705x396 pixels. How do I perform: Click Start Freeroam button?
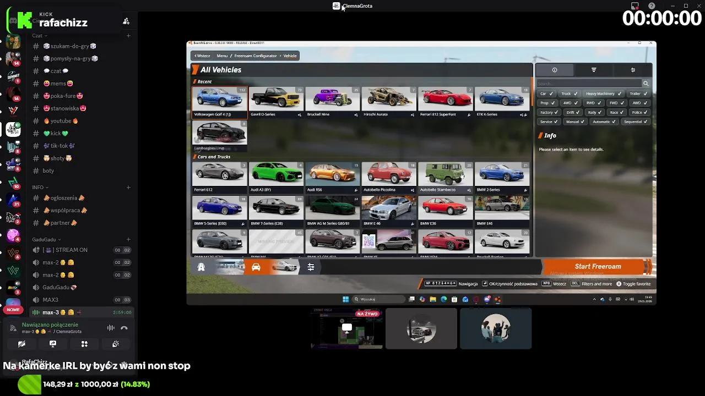[x=598, y=267]
